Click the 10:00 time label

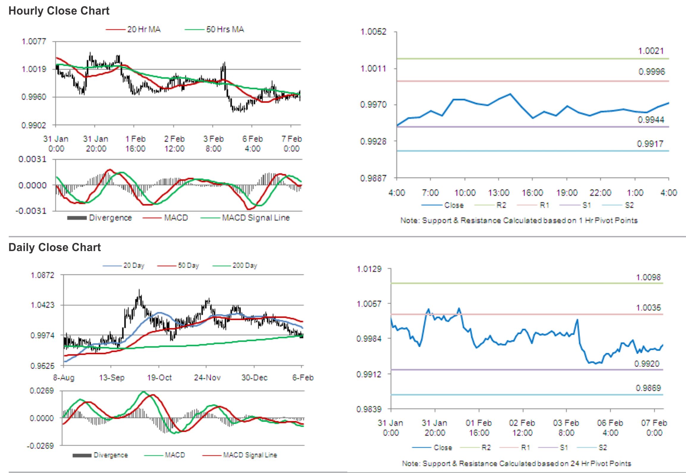(x=465, y=193)
